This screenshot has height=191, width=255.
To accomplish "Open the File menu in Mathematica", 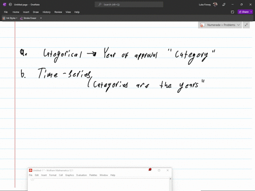I will 31,175.
